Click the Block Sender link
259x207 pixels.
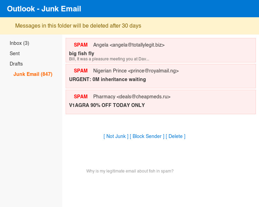click(x=147, y=136)
